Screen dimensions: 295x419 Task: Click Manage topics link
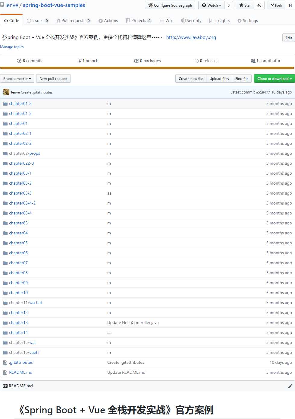pos(12,47)
